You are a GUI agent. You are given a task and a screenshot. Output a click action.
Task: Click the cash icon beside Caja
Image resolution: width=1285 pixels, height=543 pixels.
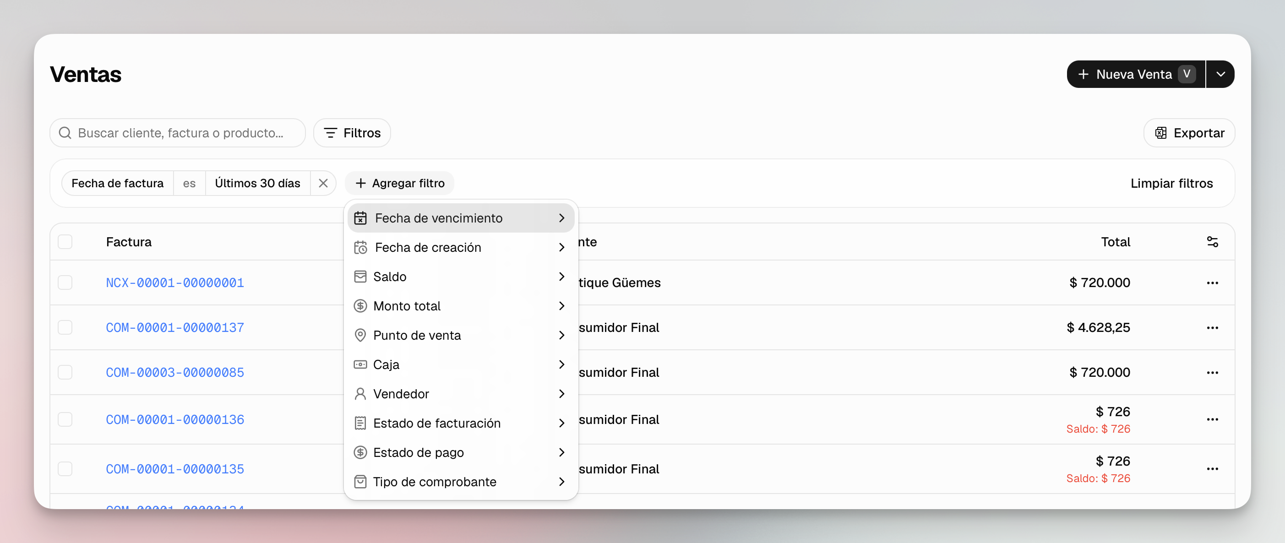click(x=360, y=364)
